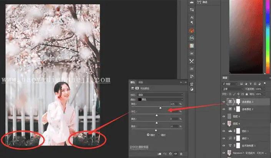
Task: Adjust the 青色 cyan slider handle
Action: point(160,108)
